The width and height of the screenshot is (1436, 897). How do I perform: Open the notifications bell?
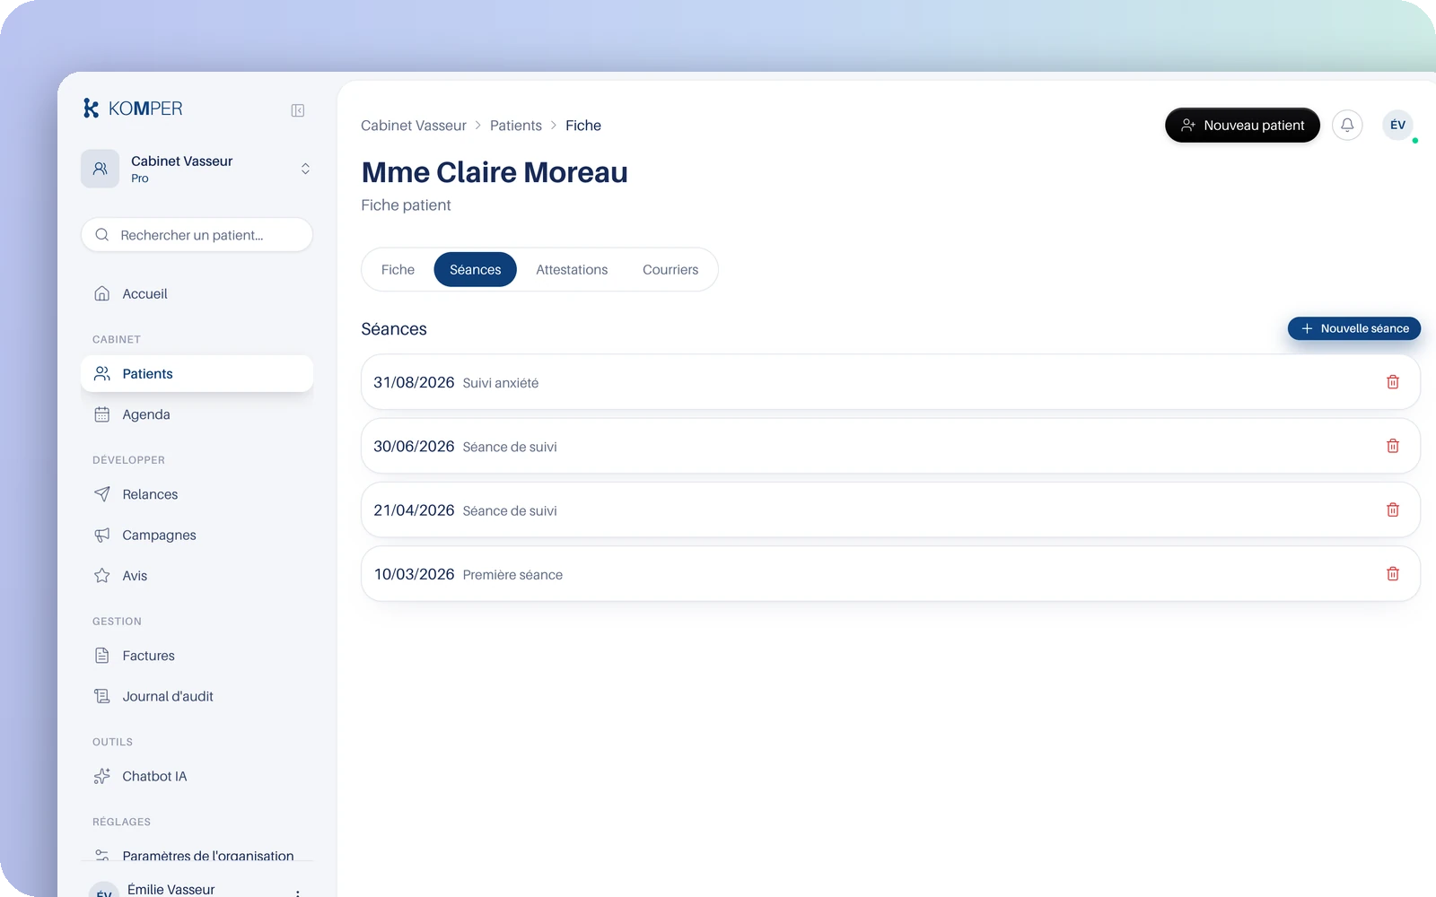click(1347, 126)
